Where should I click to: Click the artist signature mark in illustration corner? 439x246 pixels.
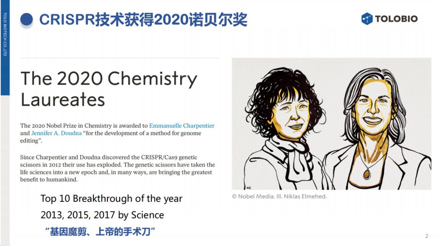pos(249,188)
